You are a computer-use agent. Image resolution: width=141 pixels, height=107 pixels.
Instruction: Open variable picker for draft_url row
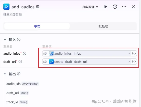click(x=134, y=62)
